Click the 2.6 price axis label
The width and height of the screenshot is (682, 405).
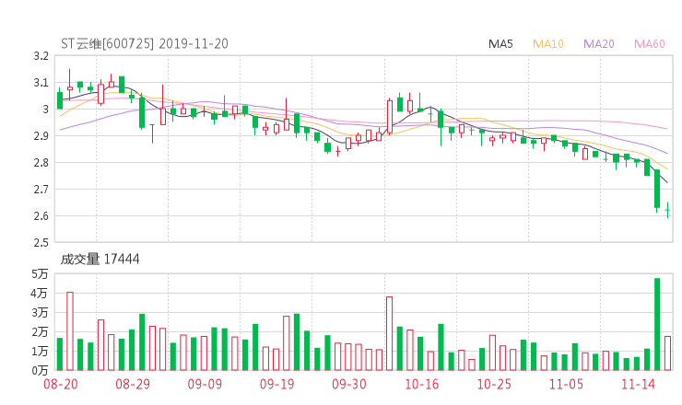[41, 216]
